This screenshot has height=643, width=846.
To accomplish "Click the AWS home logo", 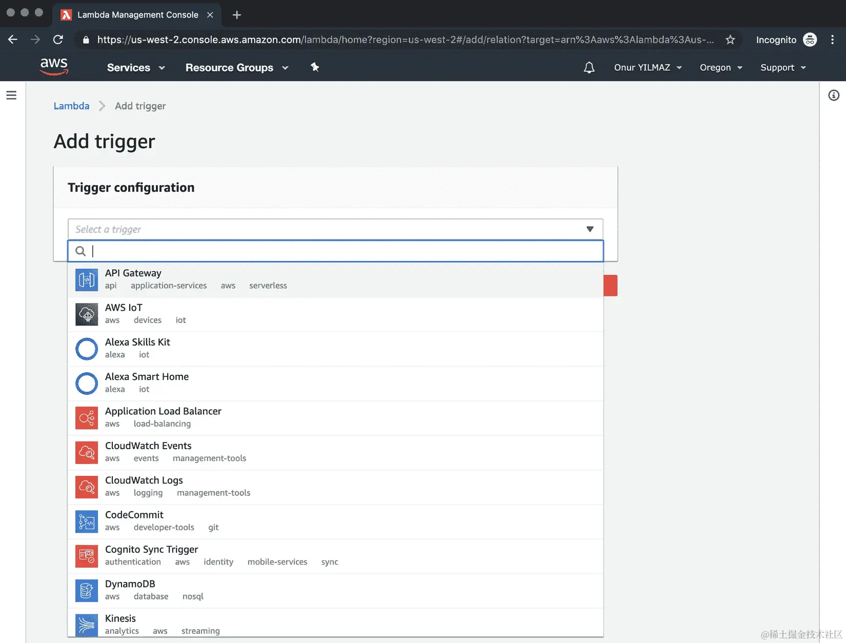I will [53, 66].
